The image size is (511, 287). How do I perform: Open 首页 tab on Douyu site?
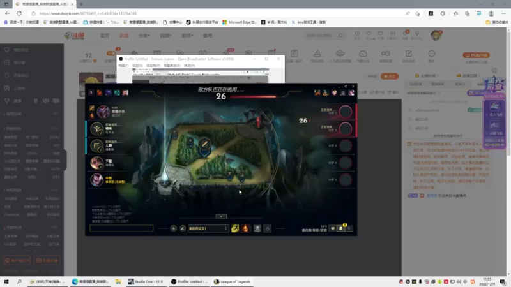[x=105, y=36]
